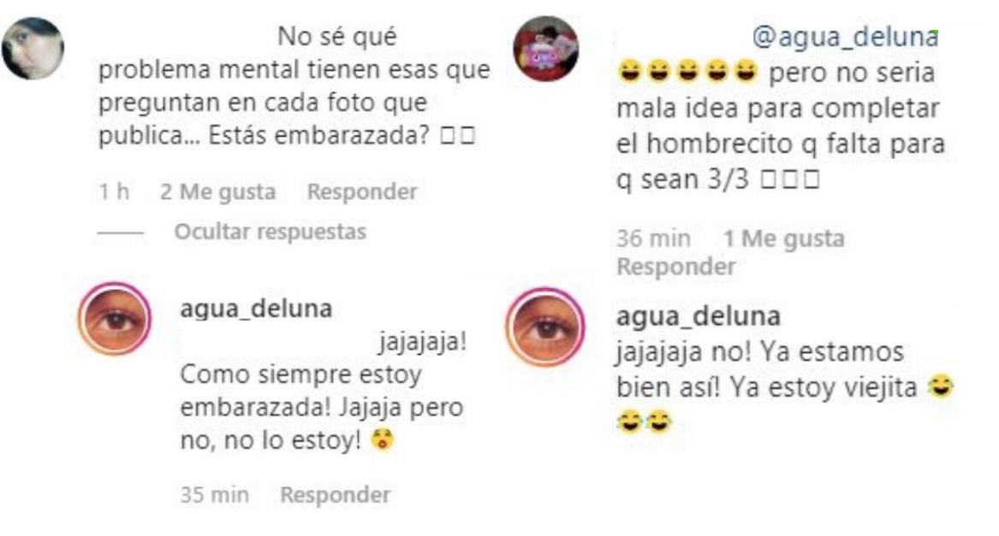Open the first commenter's profile picture
Image resolution: width=999 pixels, height=536 pixels.
(33, 49)
